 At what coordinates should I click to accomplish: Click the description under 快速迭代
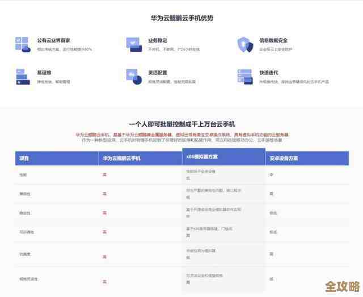[294, 82]
